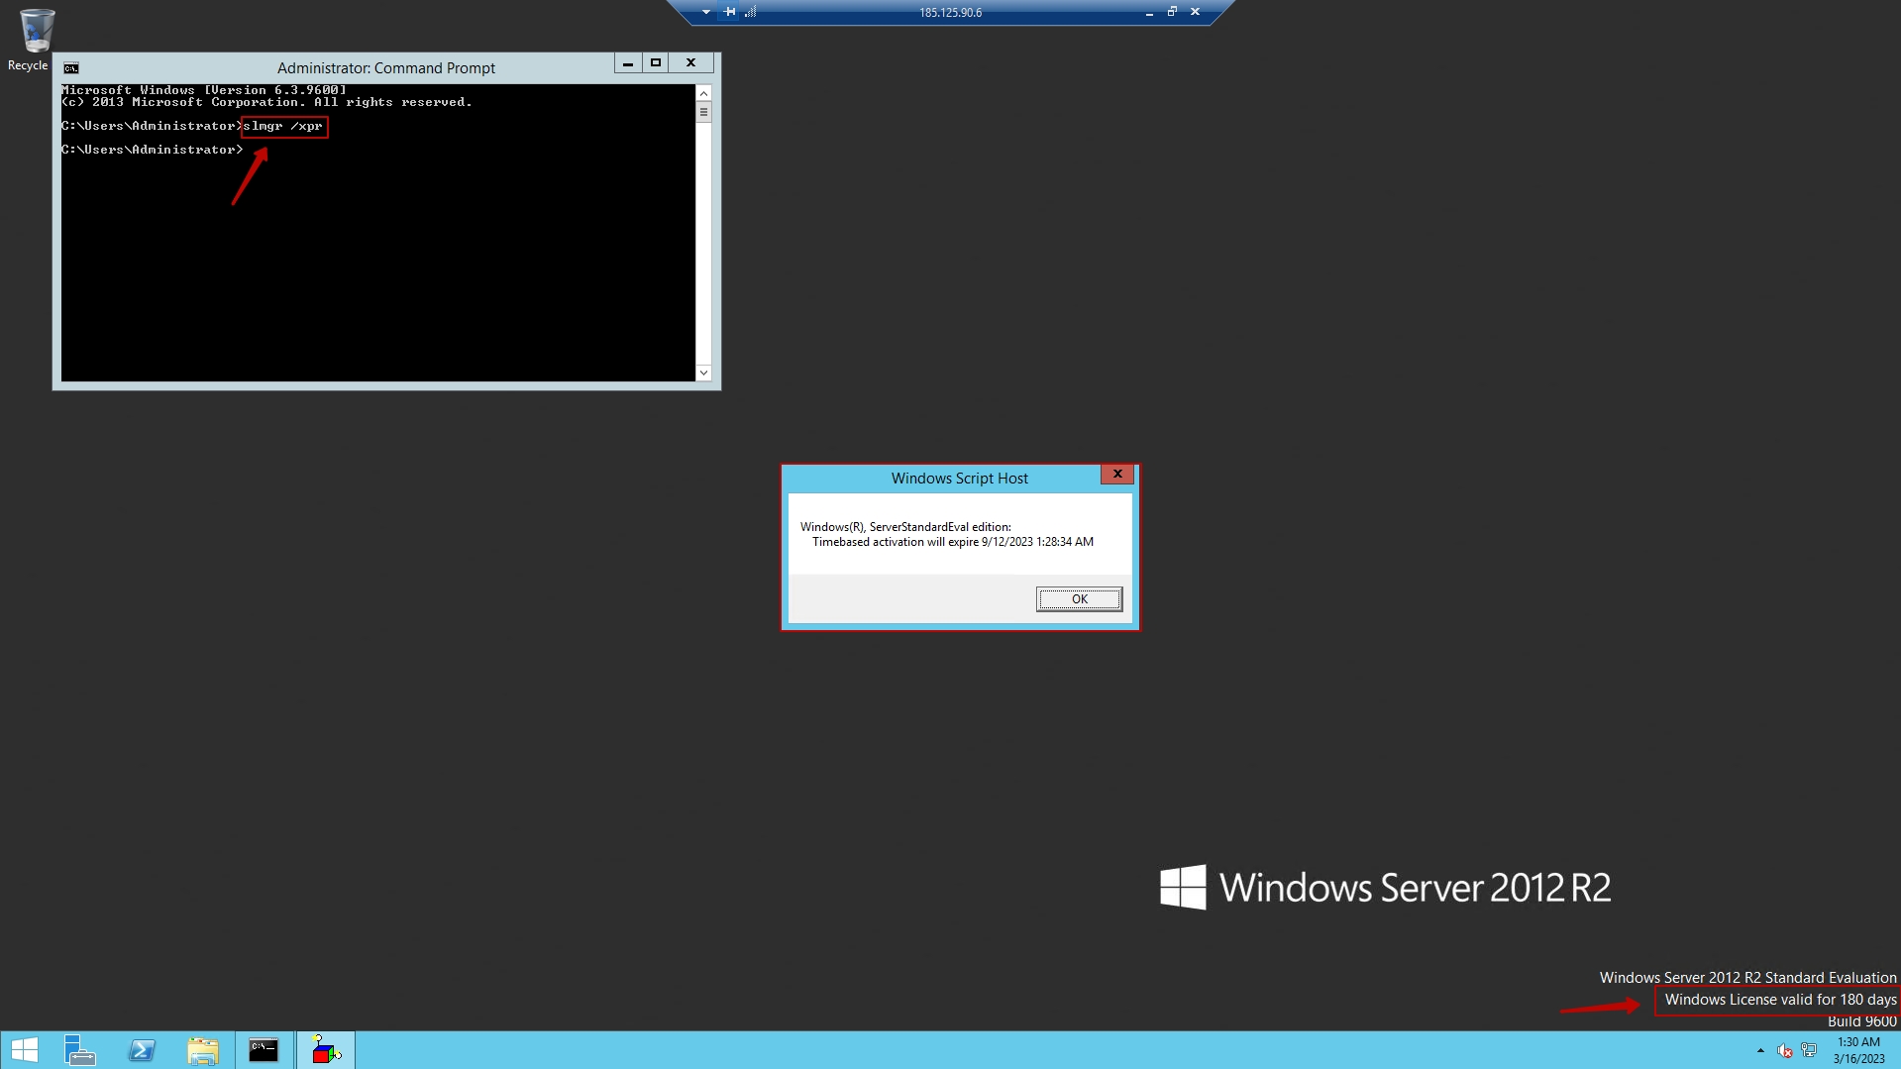The height and width of the screenshot is (1069, 1901).
Task: Open the taskbar clock showing 1:30 AM
Action: [1858, 1050]
